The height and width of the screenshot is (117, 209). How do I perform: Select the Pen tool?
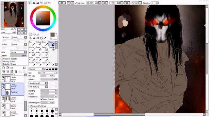tap(32, 44)
